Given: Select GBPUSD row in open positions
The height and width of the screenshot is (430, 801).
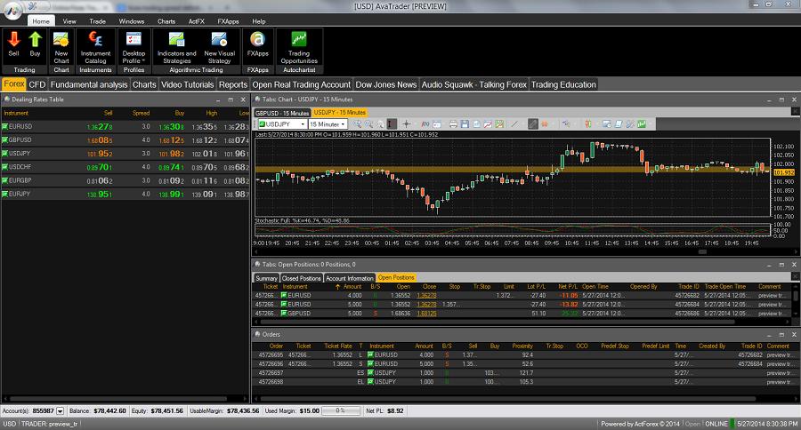Looking at the screenshot, I should (522, 314).
